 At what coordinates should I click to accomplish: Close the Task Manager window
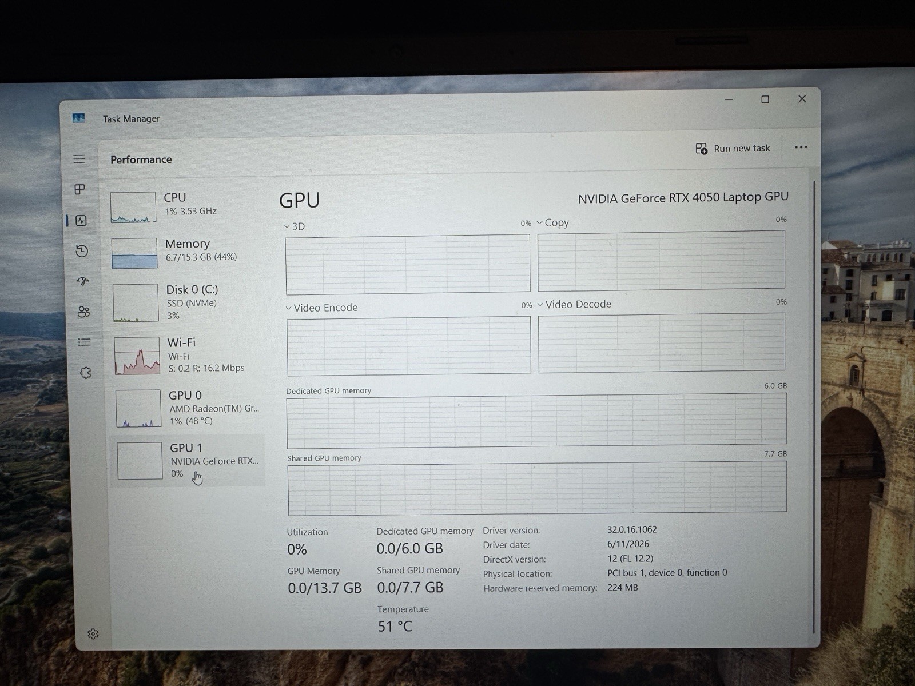[802, 99]
